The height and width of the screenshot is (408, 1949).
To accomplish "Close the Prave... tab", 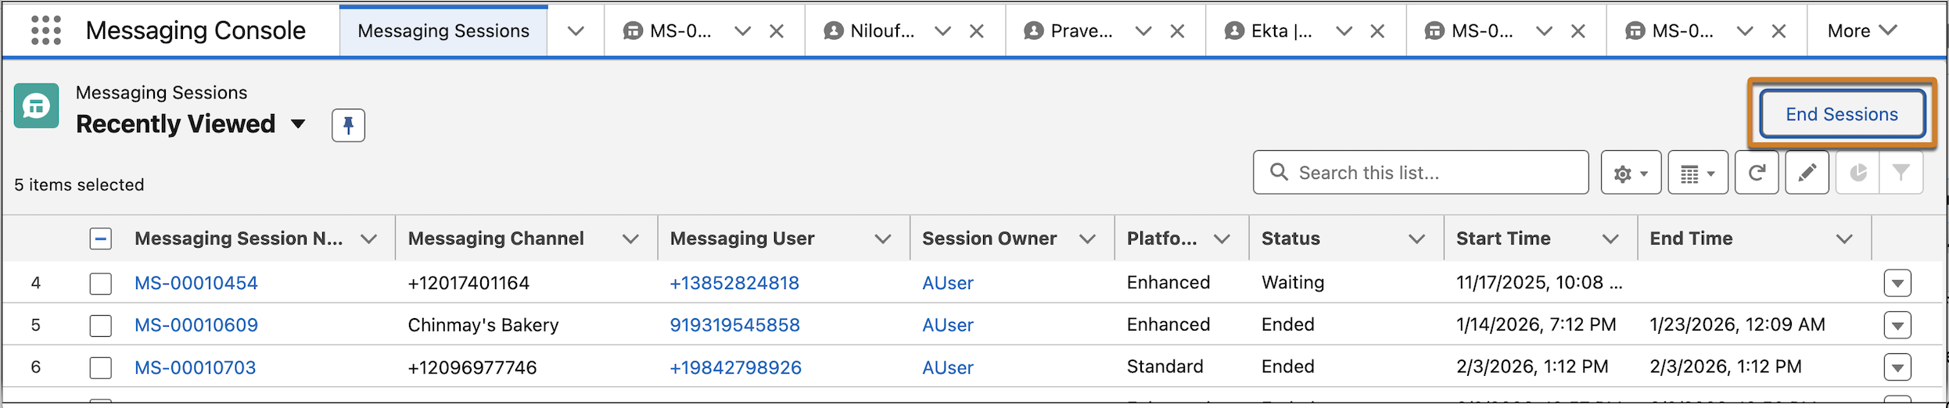I will point(1177,31).
